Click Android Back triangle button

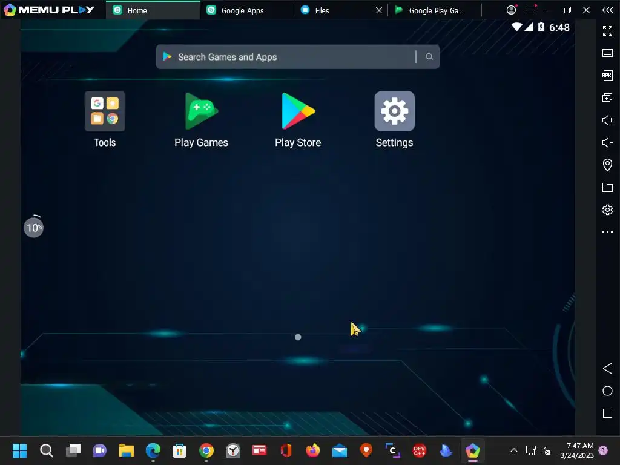tap(607, 369)
